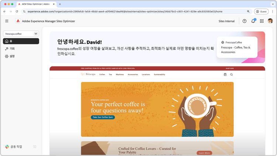Click the search icon in Frescopa preview

231,74
